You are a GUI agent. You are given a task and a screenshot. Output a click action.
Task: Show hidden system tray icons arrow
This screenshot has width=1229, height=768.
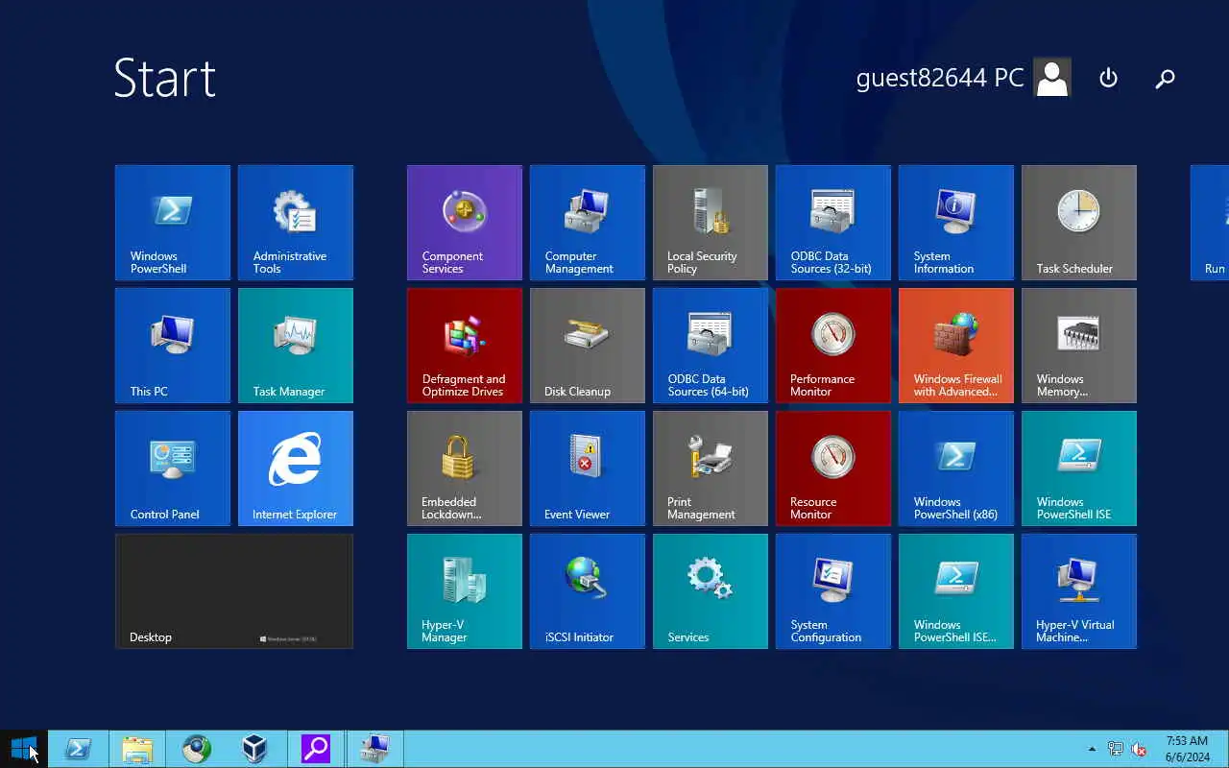click(1092, 749)
